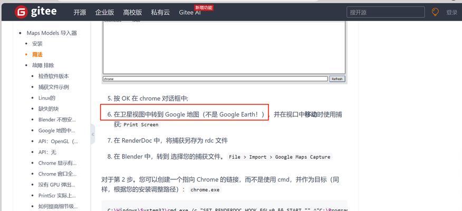This screenshot has width=462, height=211.
Task: Go to Chrome 显示有... in the sidebar
Action: click(x=57, y=163)
